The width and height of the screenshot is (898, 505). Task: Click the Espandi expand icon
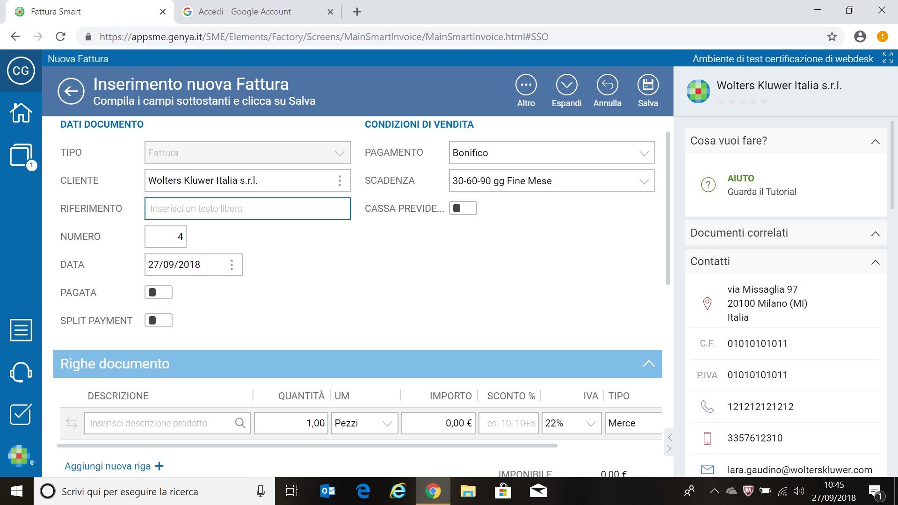pos(566,86)
